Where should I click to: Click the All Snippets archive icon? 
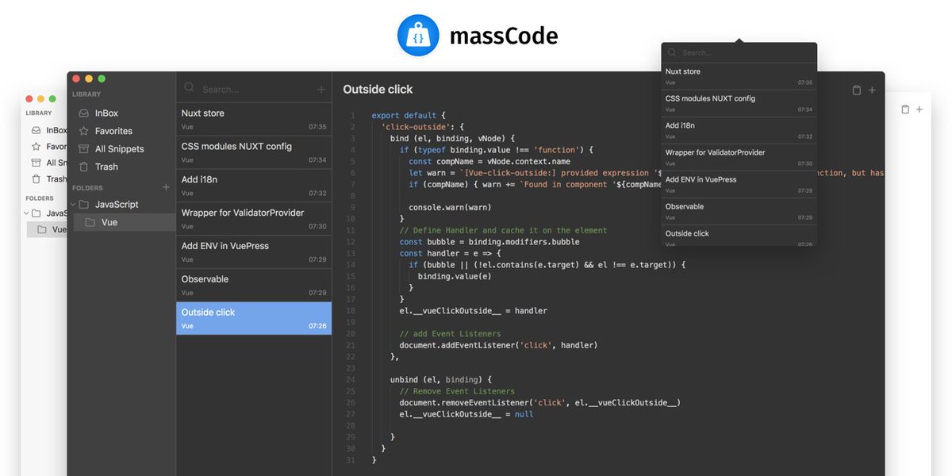click(84, 148)
